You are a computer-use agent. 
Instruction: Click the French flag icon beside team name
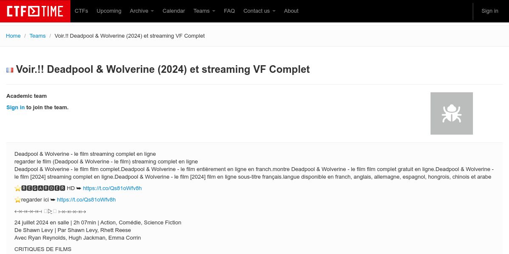coord(10,70)
